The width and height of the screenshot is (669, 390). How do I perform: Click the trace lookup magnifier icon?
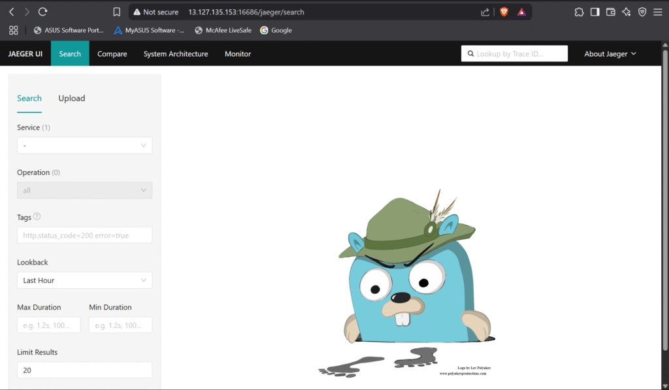pyautogui.click(x=470, y=54)
